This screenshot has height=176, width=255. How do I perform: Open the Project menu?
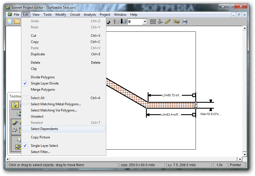click(x=105, y=15)
